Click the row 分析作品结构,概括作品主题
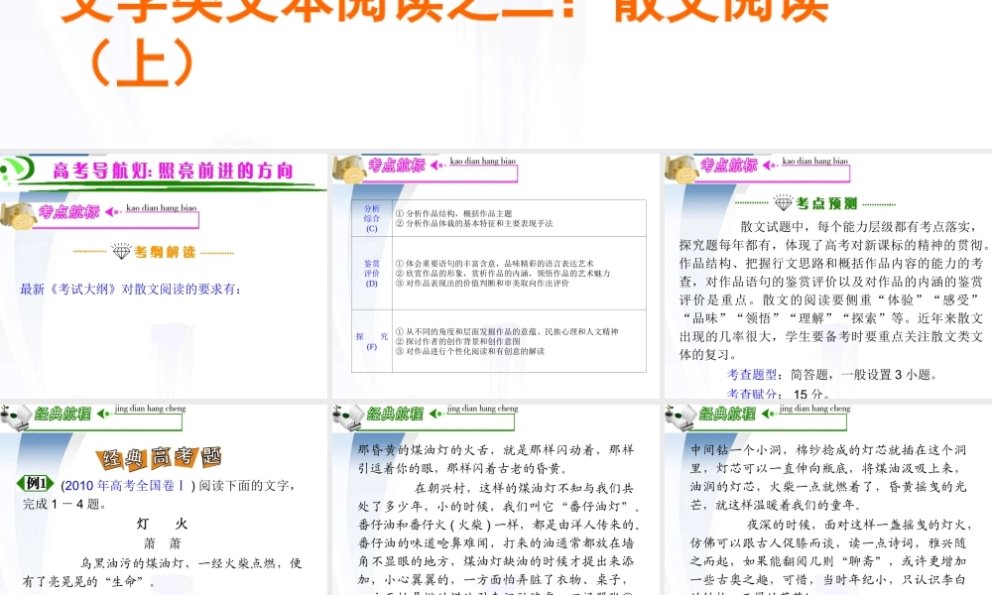This screenshot has width=992, height=595. tap(453, 214)
